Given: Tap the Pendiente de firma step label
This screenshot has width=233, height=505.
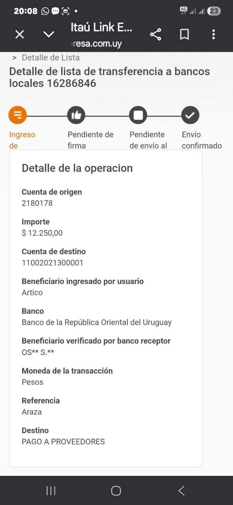Looking at the screenshot, I should point(90,140).
